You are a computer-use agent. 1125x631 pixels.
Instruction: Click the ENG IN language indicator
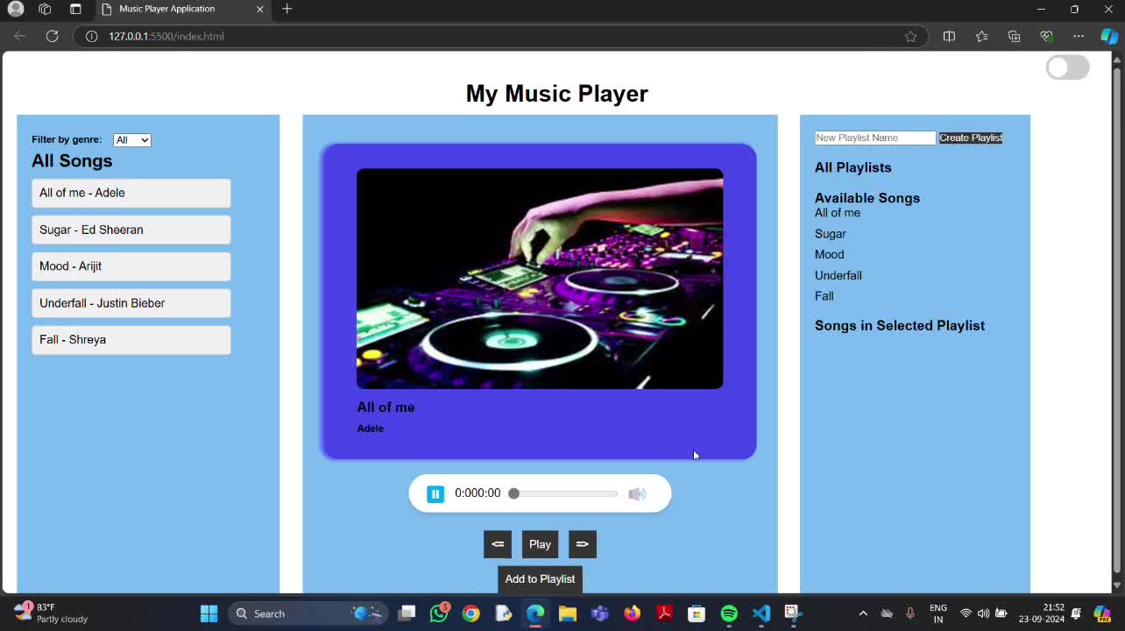pos(938,613)
